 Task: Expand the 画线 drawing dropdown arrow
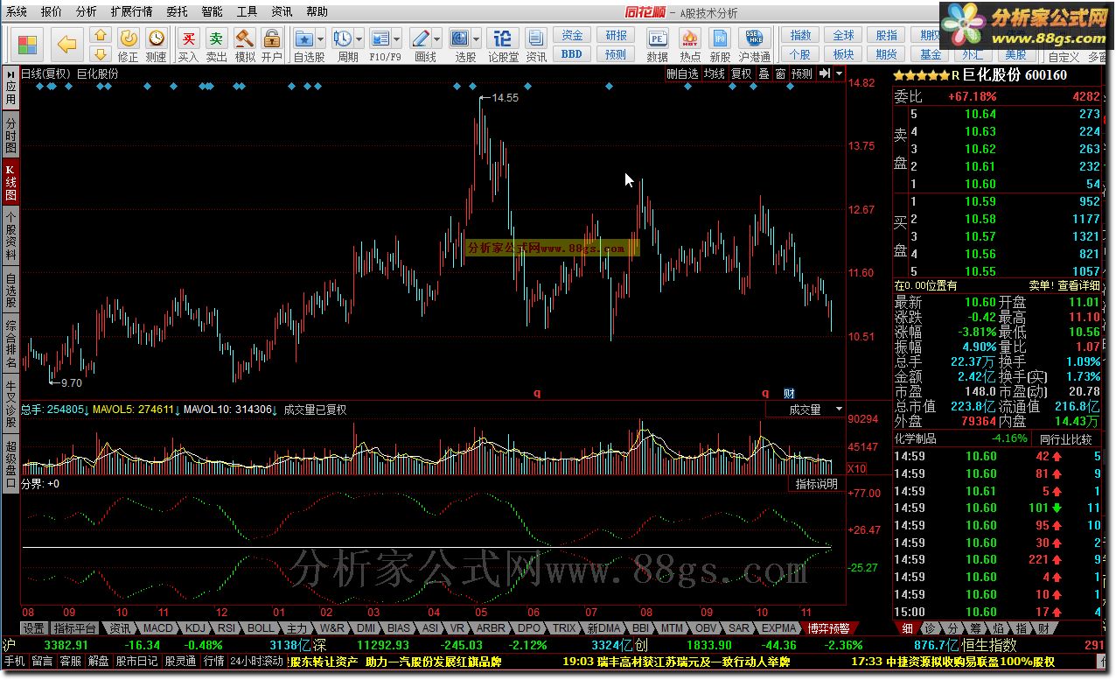[437, 39]
